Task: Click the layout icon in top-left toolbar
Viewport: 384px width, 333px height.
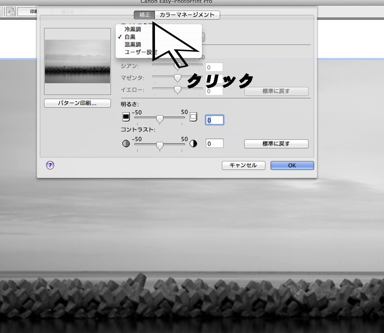Action: 11,11
